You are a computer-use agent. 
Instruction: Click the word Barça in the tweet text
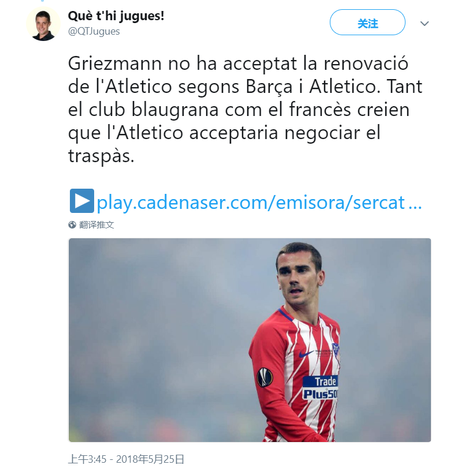[269, 87]
